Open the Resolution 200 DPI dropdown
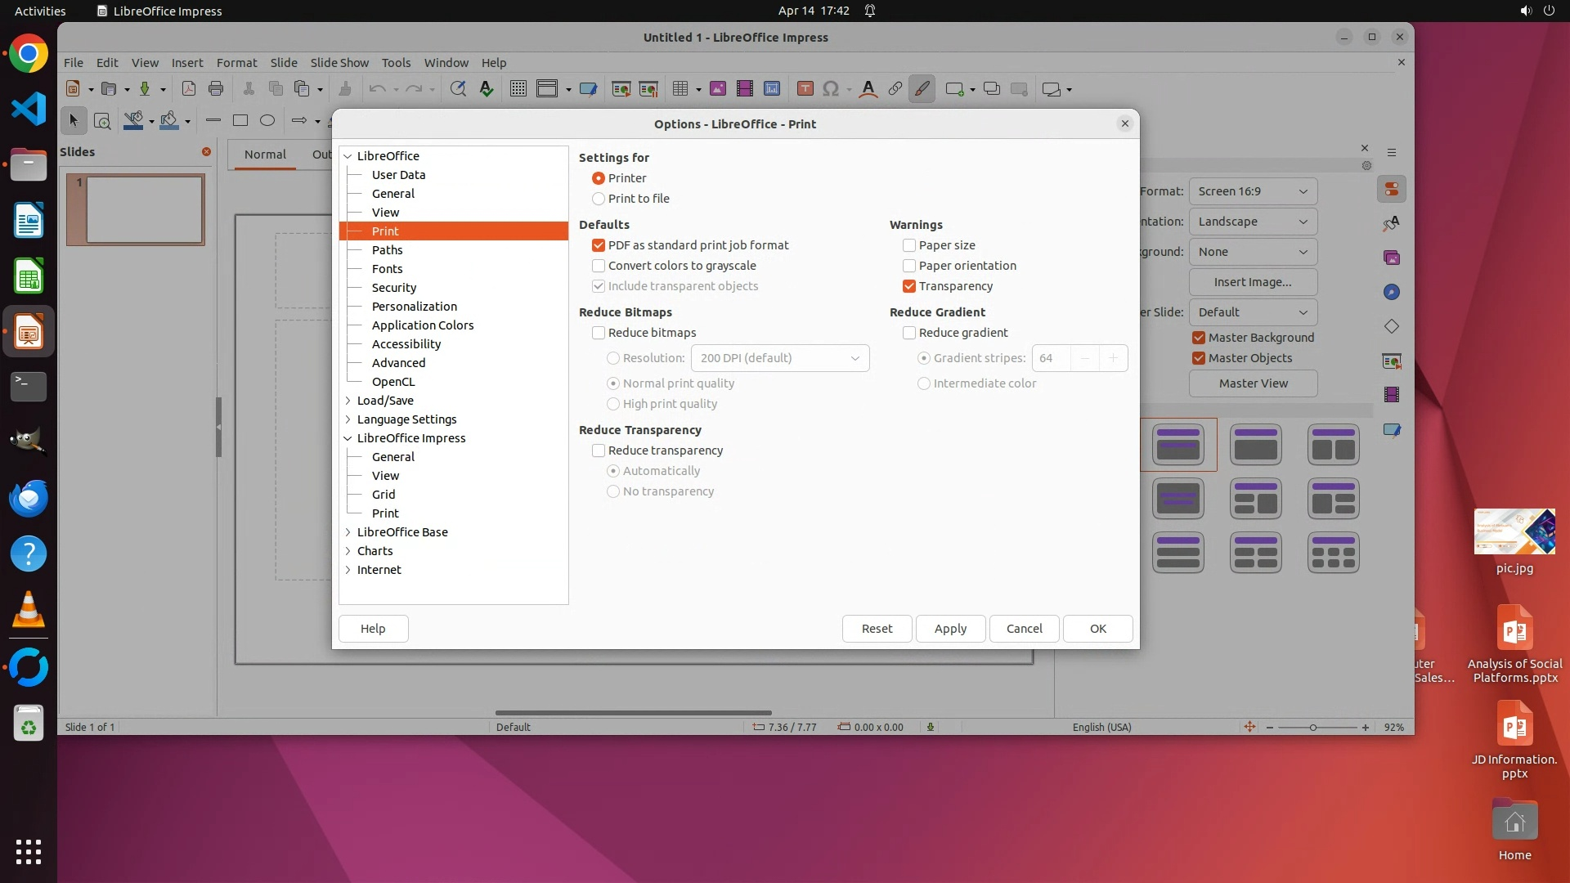The height and width of the screenshot is (883, 1570). (x=779, y=358)
